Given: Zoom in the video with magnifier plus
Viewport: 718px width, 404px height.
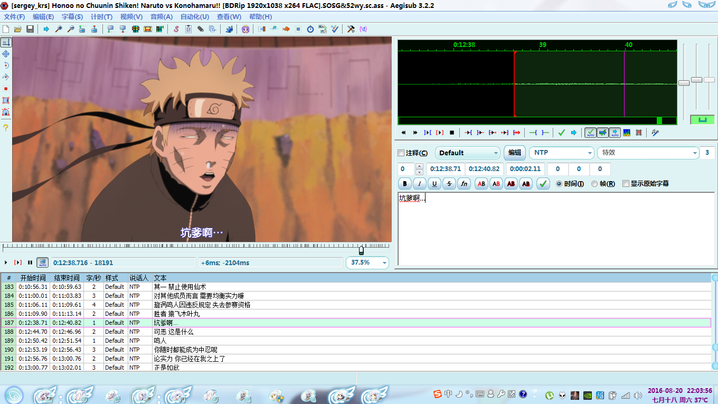Looking at the screenshot, I should click(x=59, y=29).
